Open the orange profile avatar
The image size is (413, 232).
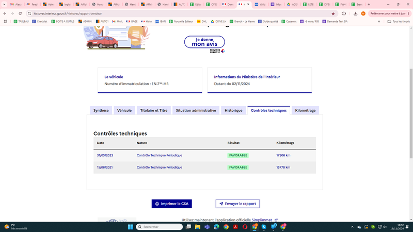tap(363, 13)
